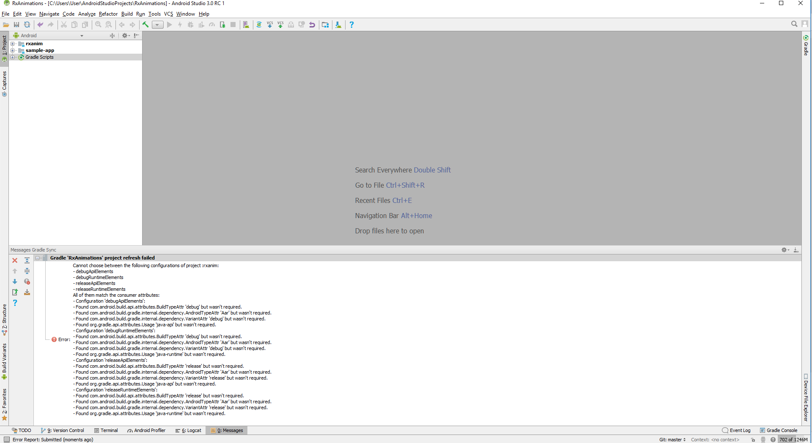Debug the app using the bug icon
The width and height of the screenshot is (812, 443).
tap(191, 25)
